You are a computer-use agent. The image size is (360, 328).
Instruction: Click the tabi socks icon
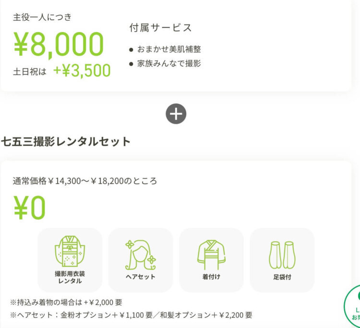click(x=282, y=255)
